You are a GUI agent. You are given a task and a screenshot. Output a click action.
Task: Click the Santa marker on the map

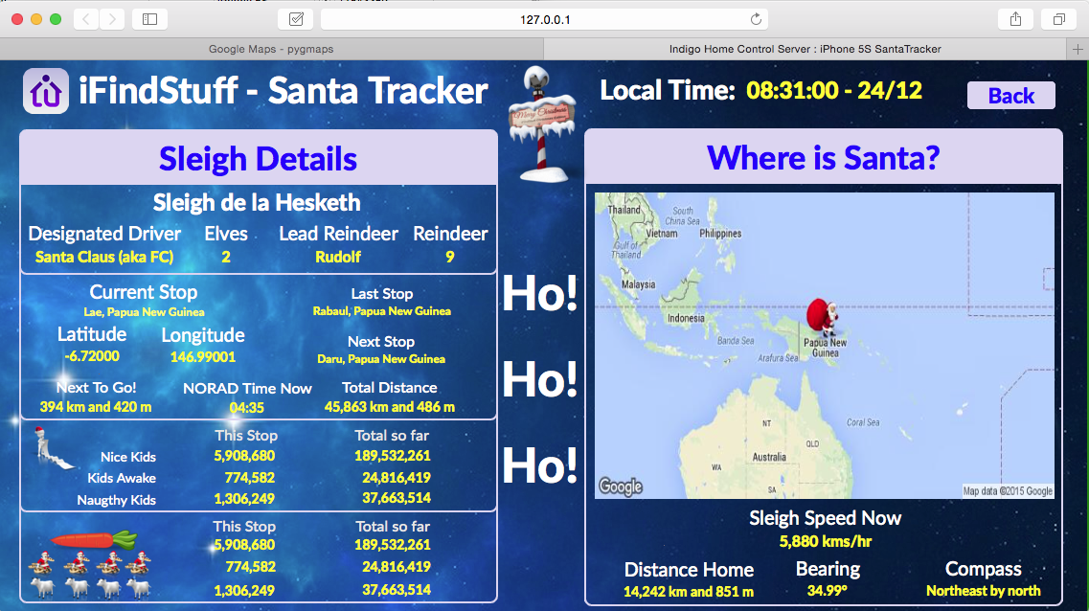click(823, 317)
